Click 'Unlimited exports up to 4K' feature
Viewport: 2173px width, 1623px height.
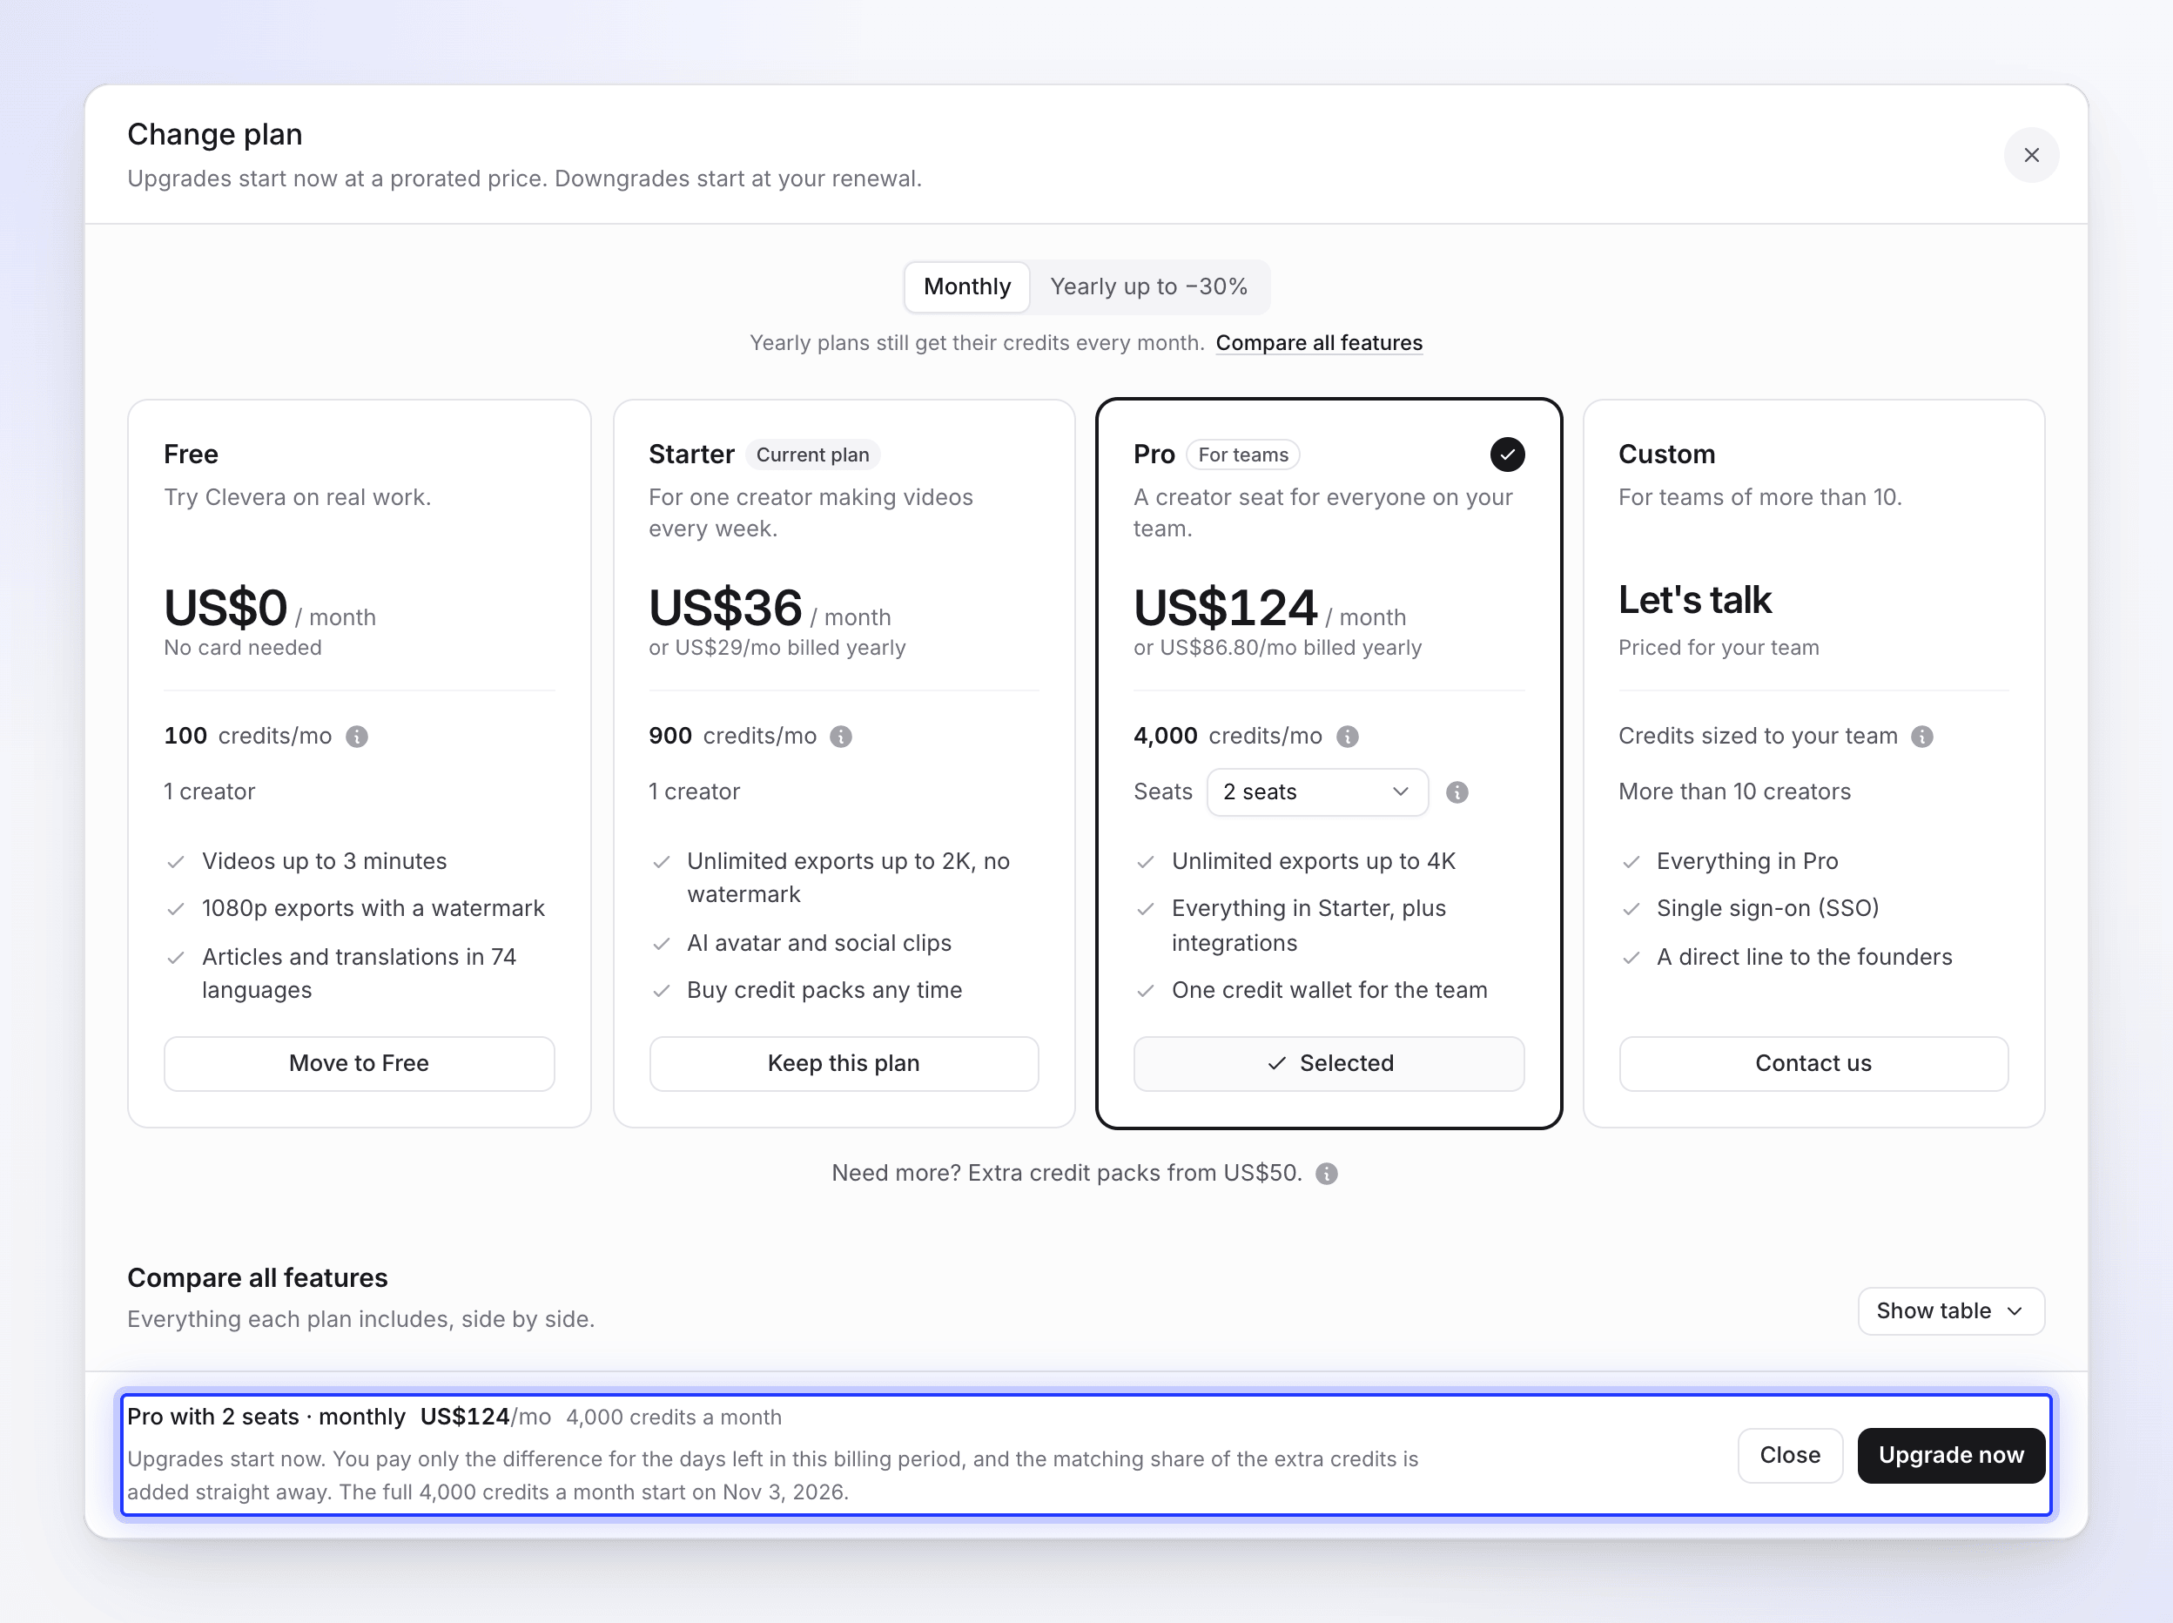pos(1314,862)
